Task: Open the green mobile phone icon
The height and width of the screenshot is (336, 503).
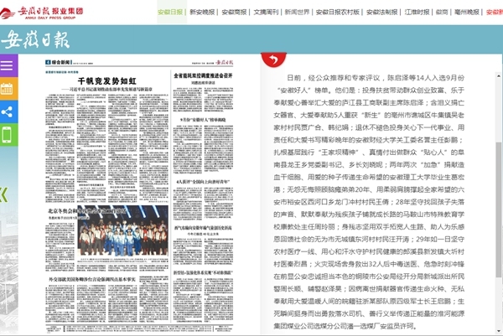Action: (8, 135)
